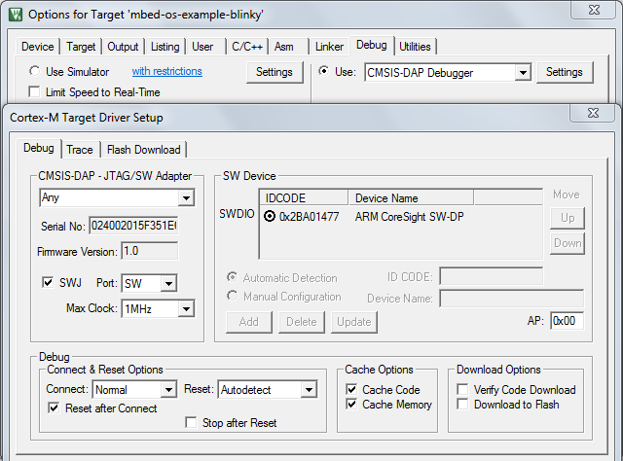Disable the SWJ checkbox

click(x=48, y=283)
